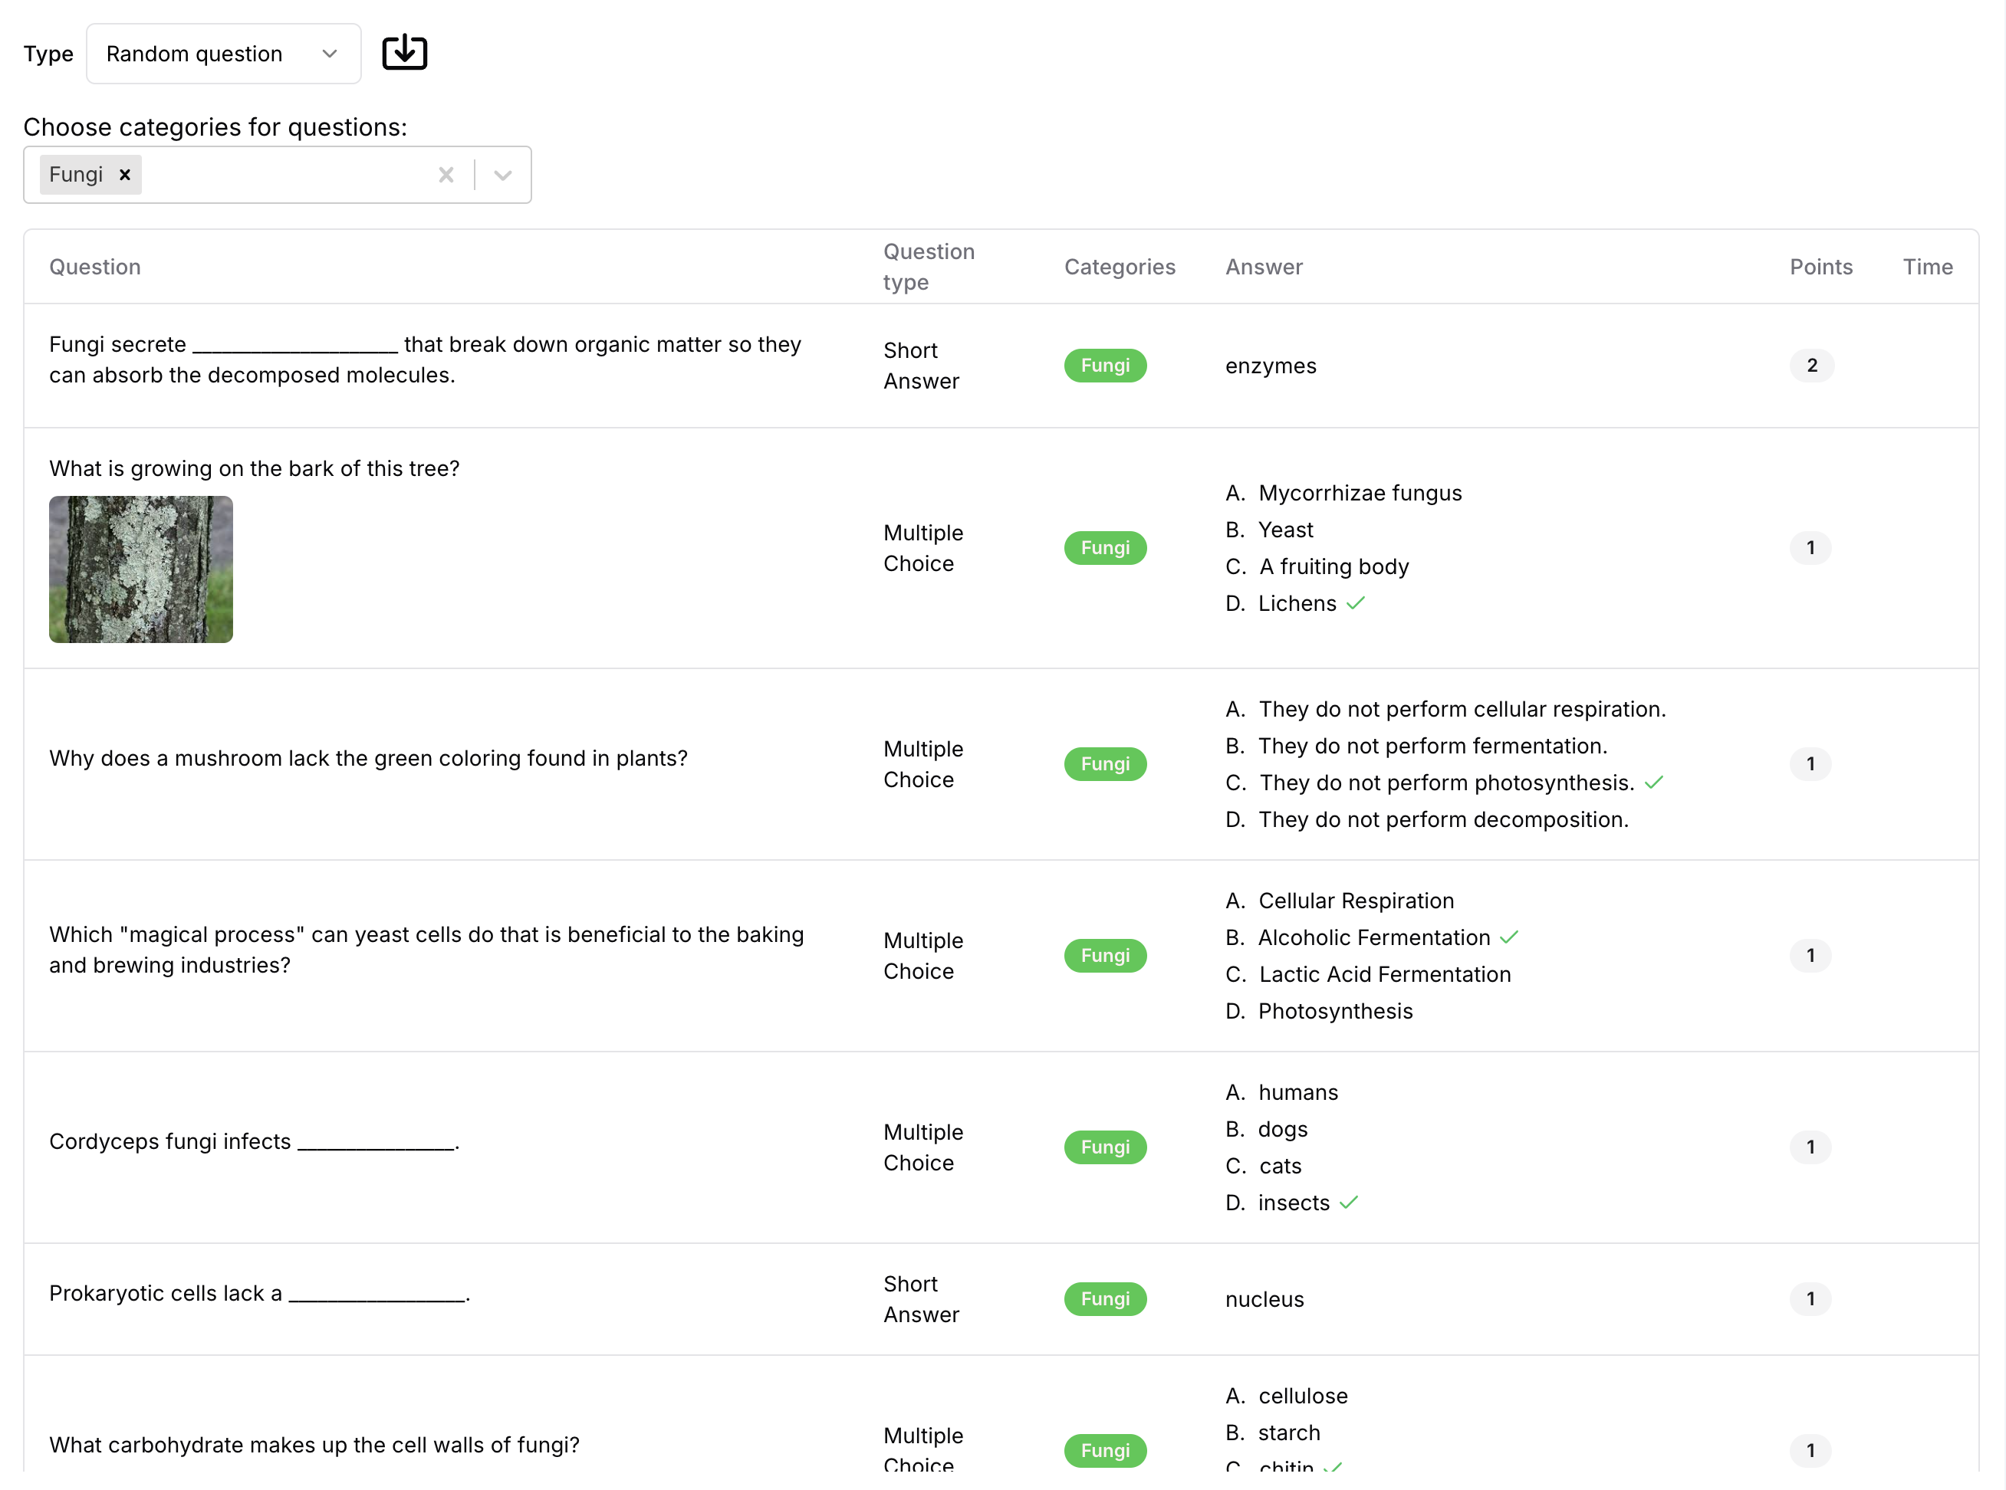Click the Question column header
Image resolution: width=2006 pixels, height=1490 pixels.
(x=95, y=267)
